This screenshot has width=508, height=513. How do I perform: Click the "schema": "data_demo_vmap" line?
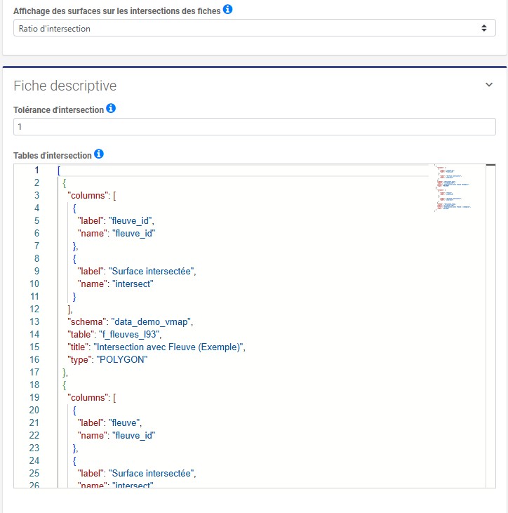(131, 321)
